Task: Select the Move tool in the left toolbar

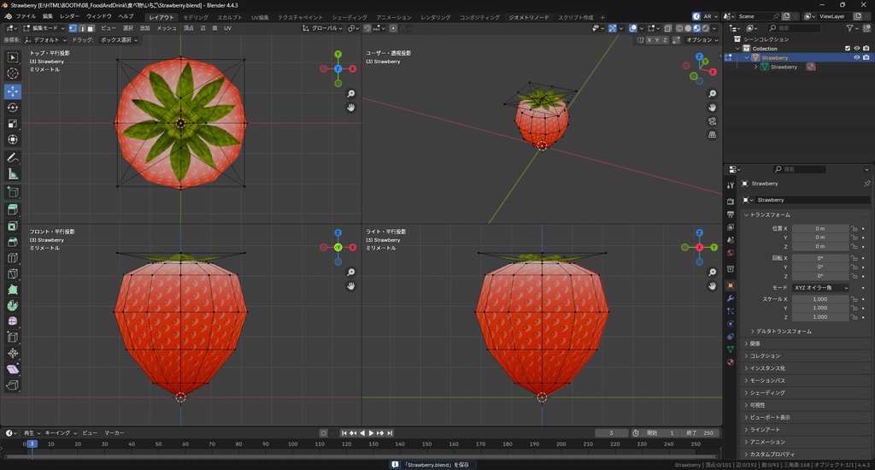Action: click(13, 91)
